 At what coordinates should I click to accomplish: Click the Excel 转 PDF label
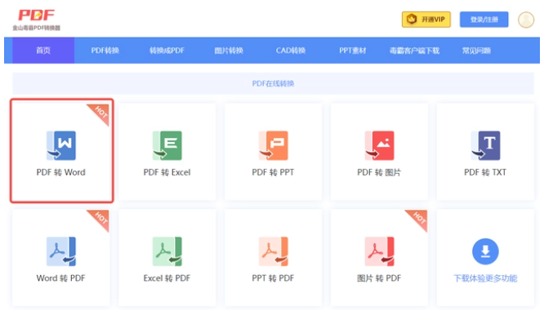[167, 278]
